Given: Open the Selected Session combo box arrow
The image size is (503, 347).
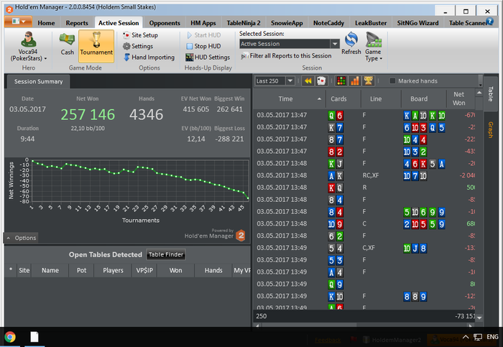Looking at the screenshot, I should 335,44.
